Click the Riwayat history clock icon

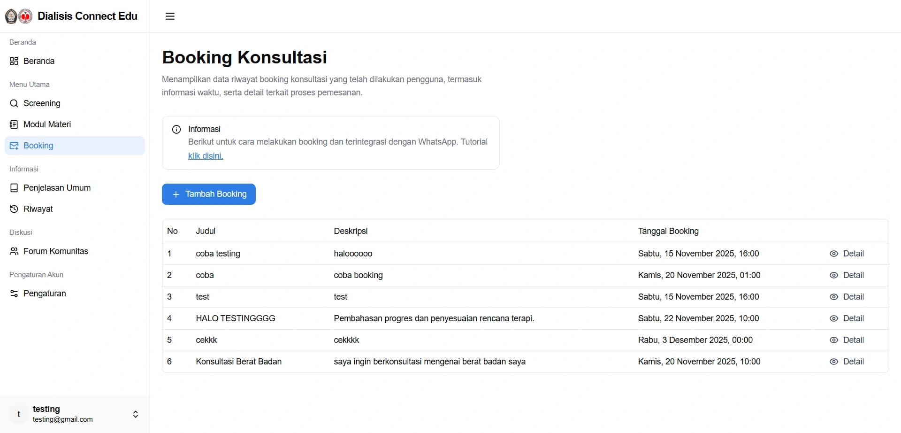pos(14,209)
